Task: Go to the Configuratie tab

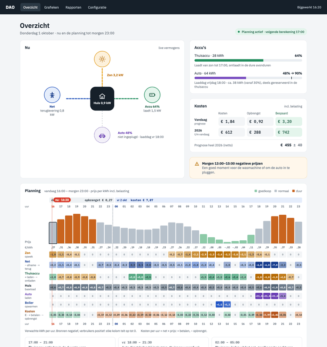Action: point(97,7)
